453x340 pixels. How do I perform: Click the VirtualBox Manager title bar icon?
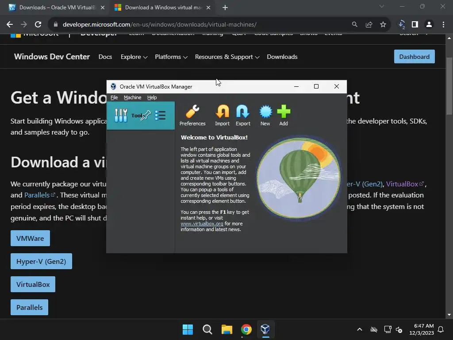tap(113, 86)
